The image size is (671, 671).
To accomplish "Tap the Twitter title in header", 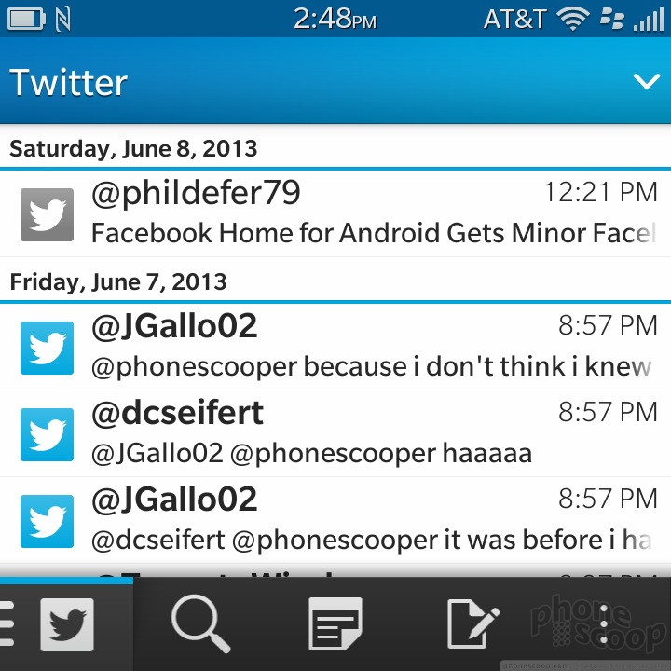I will tap(68, 82).
